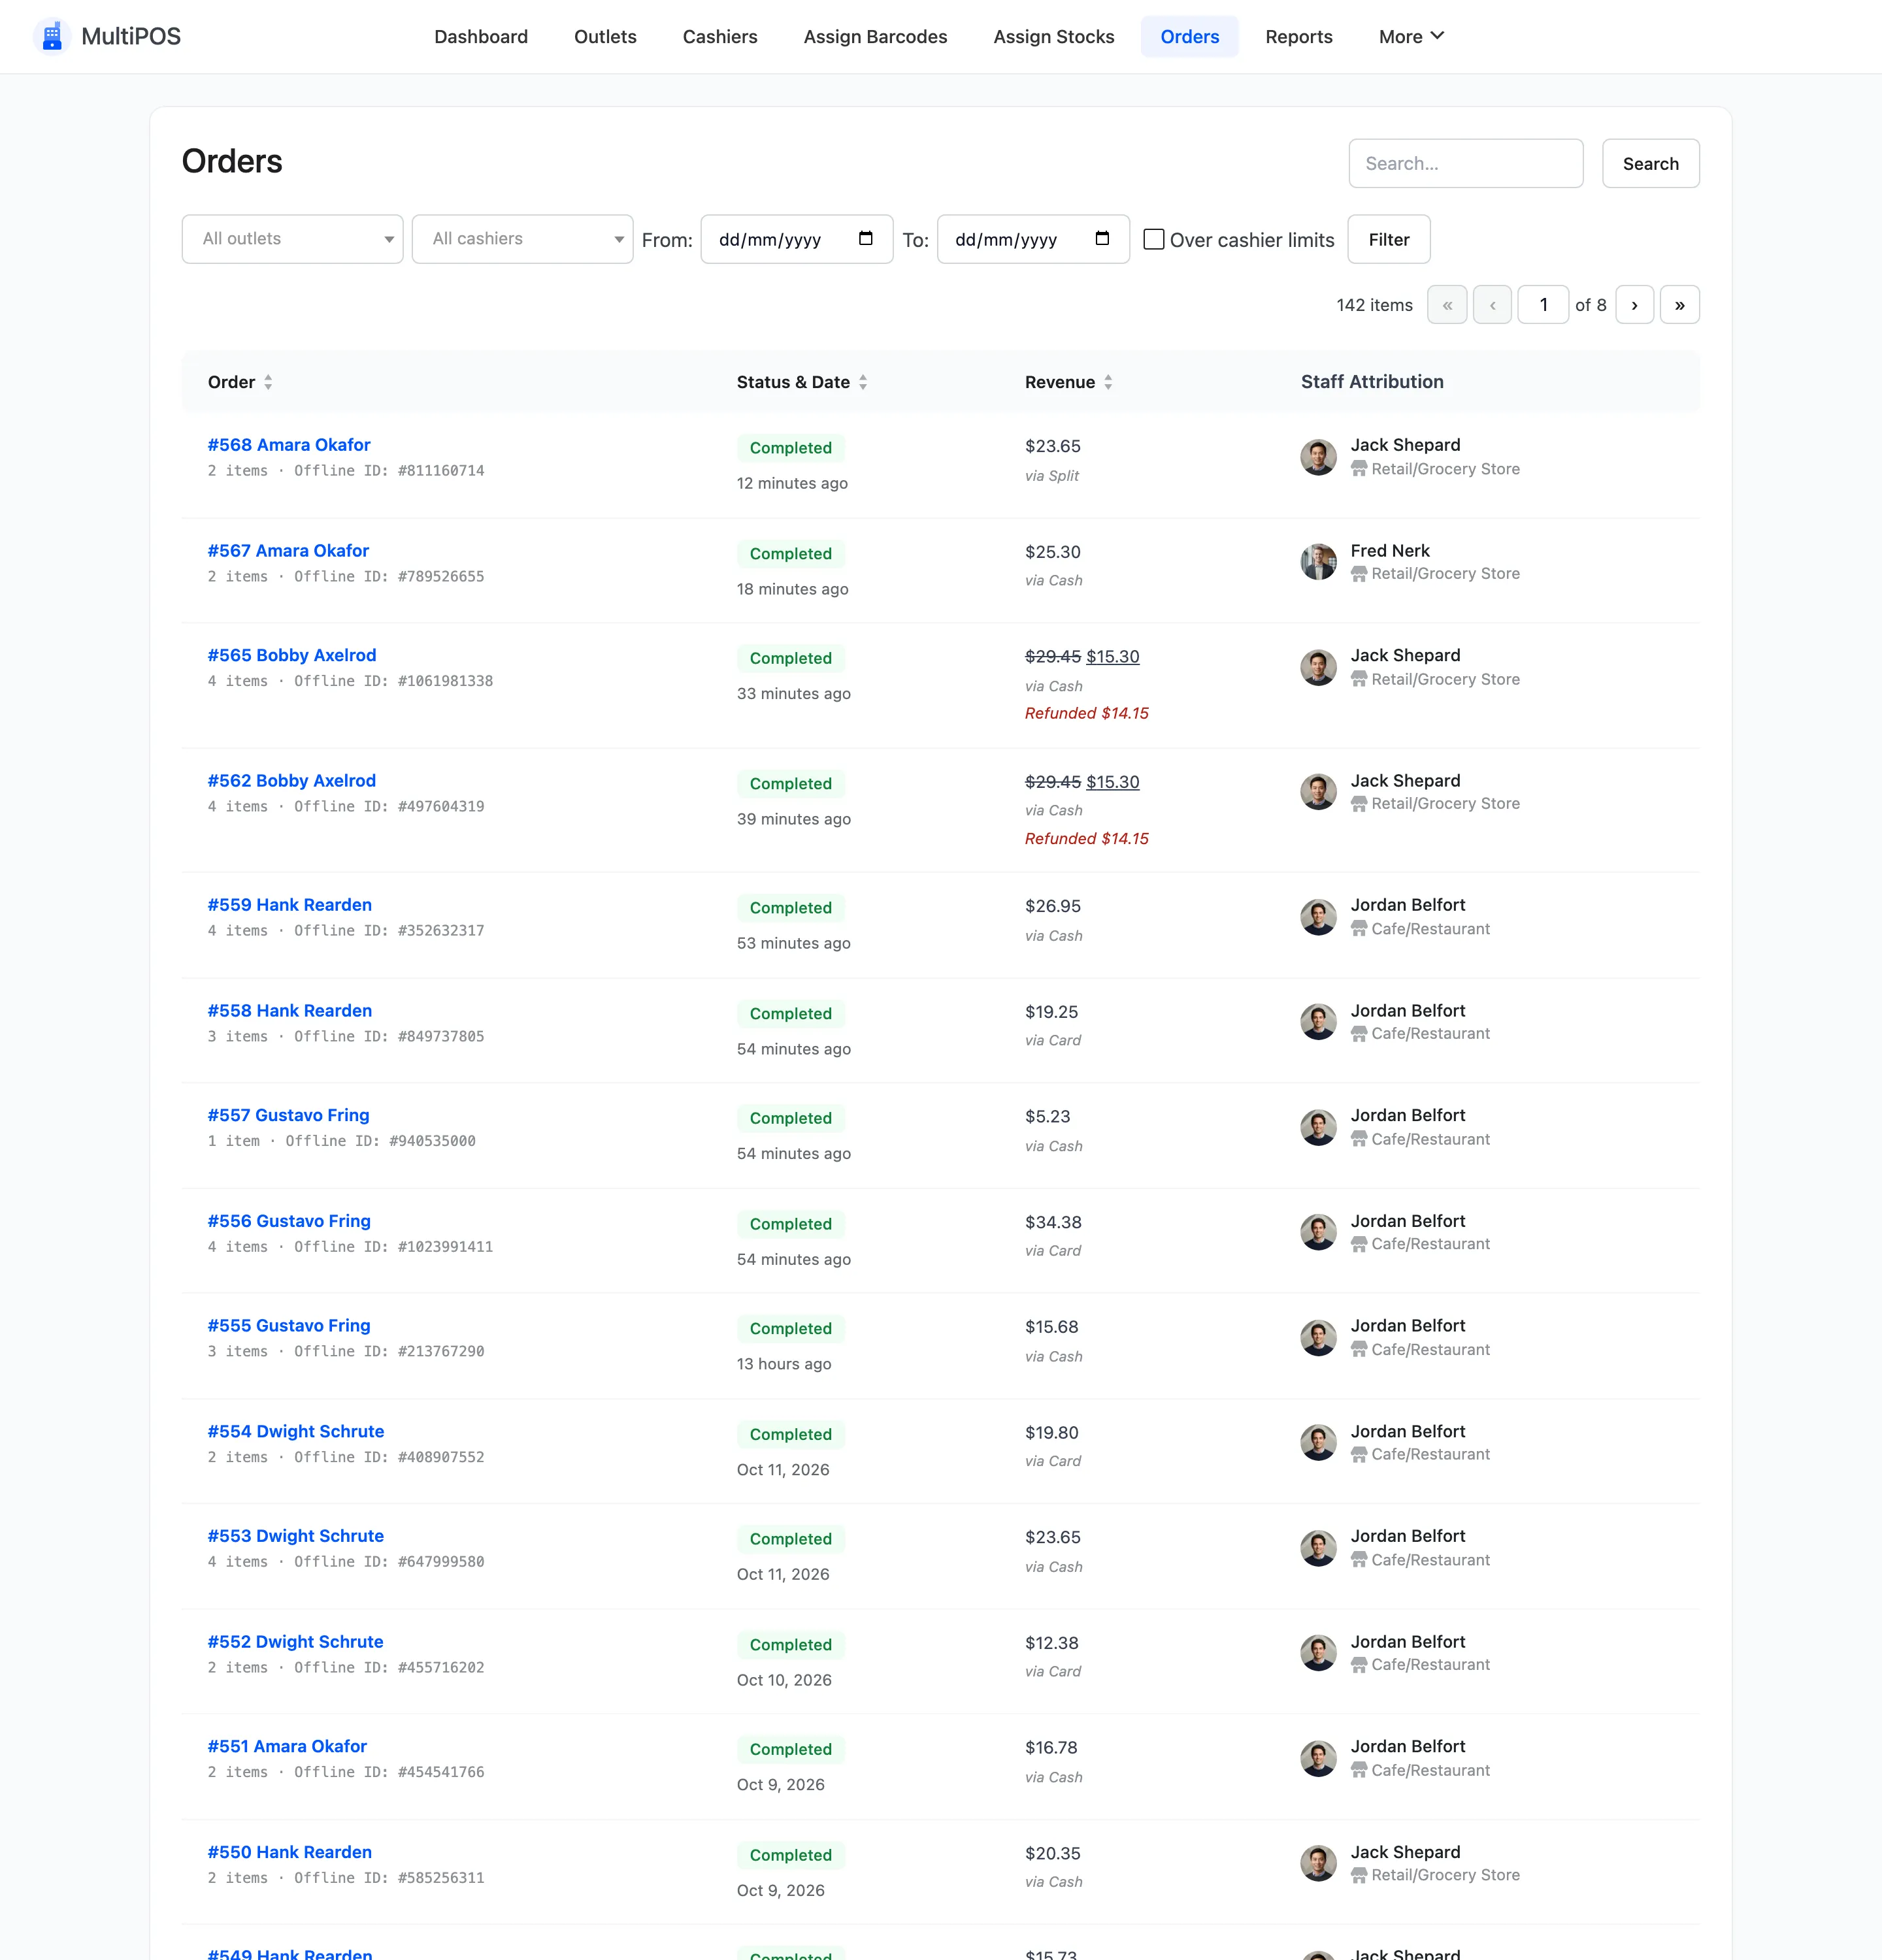
Task: Open order #554 Dwight Schrute
Action: point(296,1431)
